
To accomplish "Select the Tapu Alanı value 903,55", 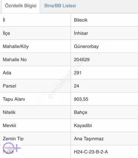I will coord(81,99).
